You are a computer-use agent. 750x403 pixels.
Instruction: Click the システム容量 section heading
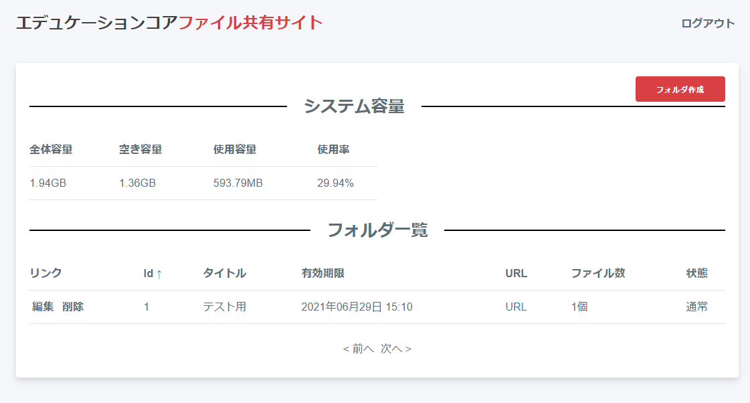tap(354, 106)
